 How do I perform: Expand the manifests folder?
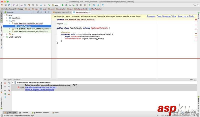point(7,18)
